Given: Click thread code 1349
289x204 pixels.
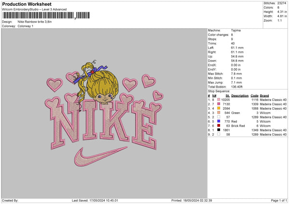Looking at the screenshot, I should click(x=255, y=130).
